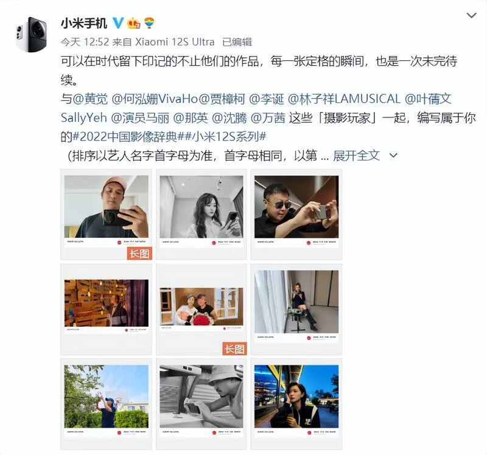Open the 小米手机 profile avatar
This screenshot has height=455, width=487.
(x=31, y=35)
